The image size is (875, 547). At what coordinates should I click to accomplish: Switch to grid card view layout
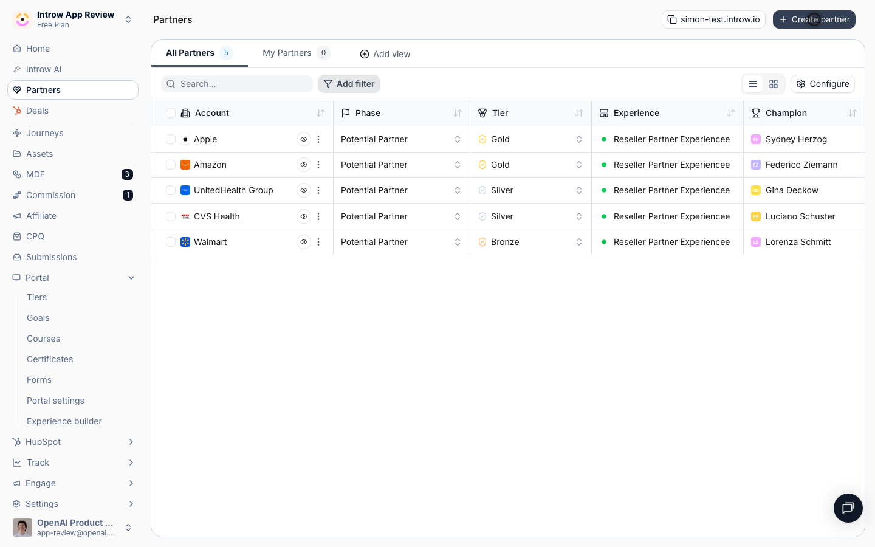tap(774, 84)
